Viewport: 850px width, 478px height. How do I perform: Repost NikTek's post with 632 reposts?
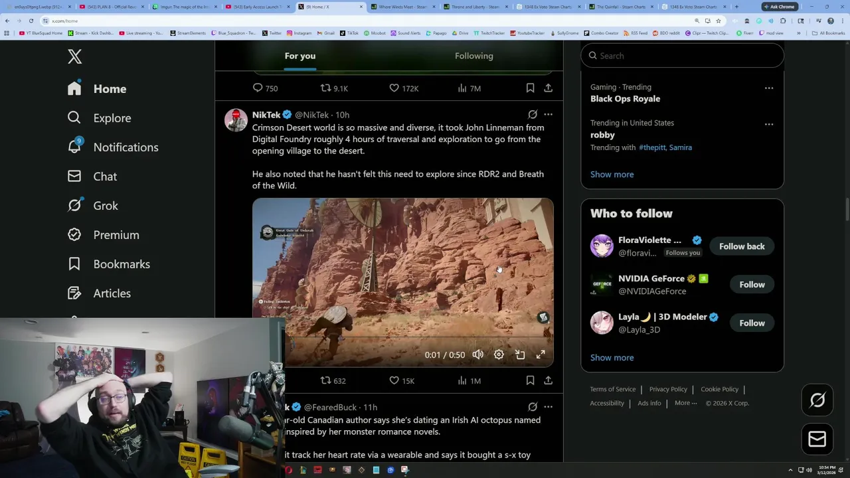pos(333,380)
